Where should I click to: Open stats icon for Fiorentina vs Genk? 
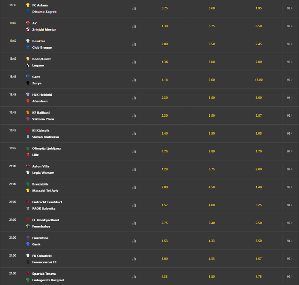[134, 241]
